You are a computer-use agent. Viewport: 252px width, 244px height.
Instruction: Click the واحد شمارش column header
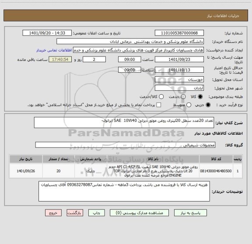tap(91, 159)
